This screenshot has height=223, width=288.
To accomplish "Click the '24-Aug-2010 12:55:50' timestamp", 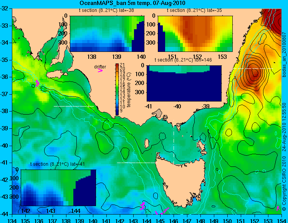I will (x=284, y=127).
